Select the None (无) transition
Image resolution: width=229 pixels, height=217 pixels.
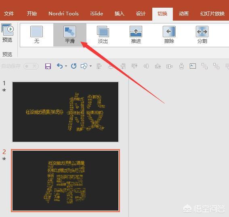(36, 35)
